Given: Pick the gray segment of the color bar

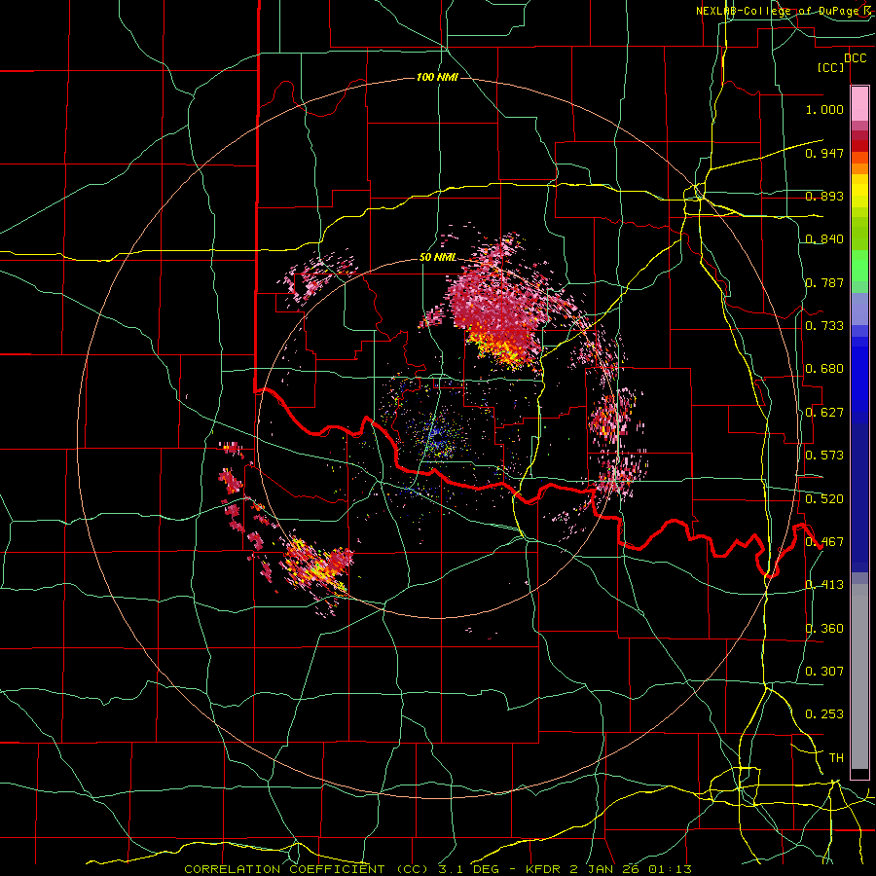Looking at the screenshot, I should tap(859, 676).
